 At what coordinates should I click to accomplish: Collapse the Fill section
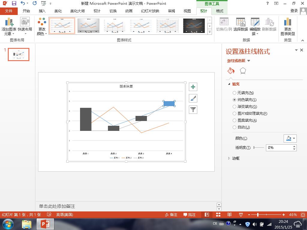229,84
